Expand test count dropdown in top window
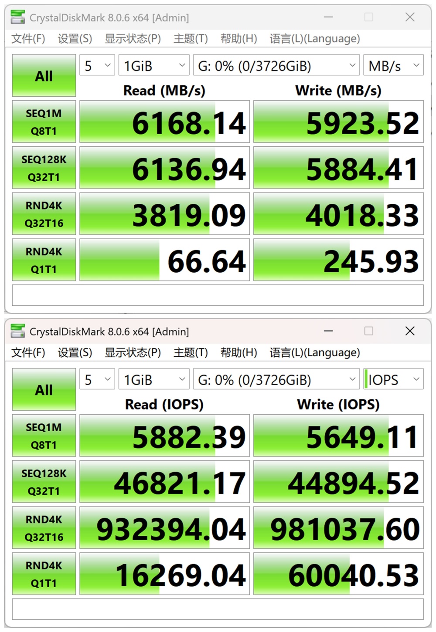Screen dimensions: 436x632 click(97, 65)
